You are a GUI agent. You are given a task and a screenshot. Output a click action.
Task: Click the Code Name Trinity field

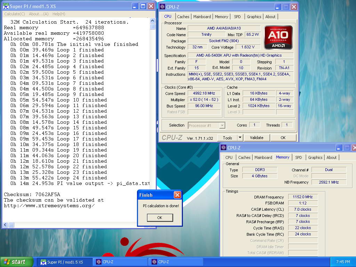coord(207,34)
